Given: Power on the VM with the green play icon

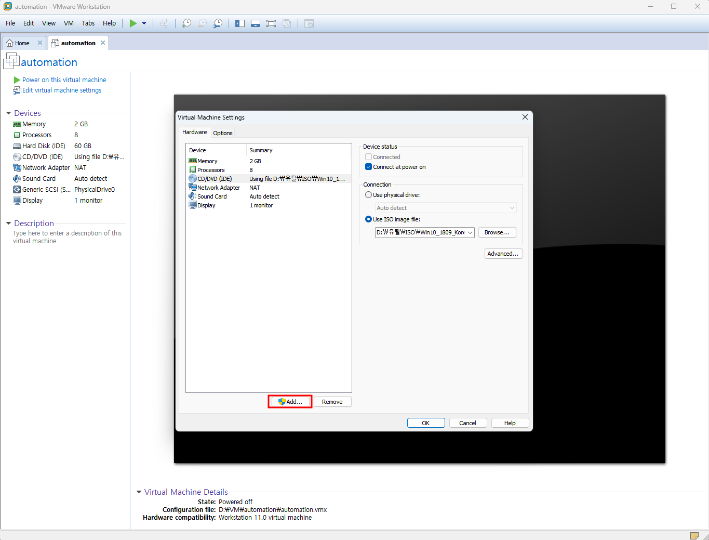Looking at the screenshot, I should [x=133, y=23].
